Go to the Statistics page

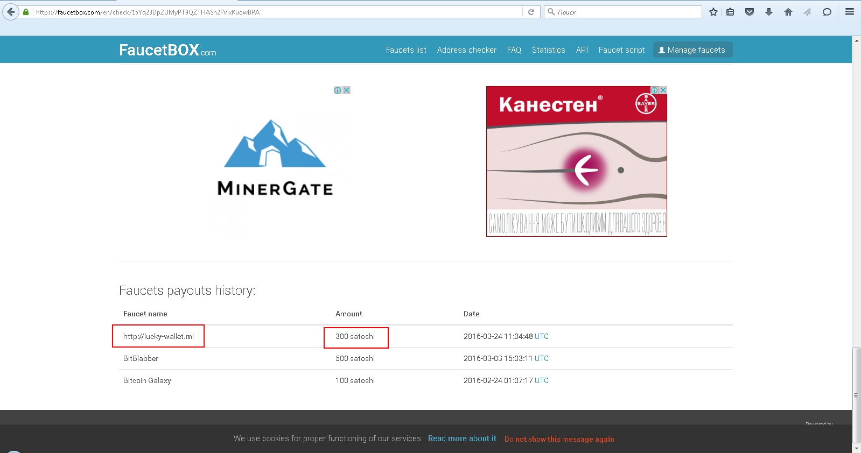pos(548,50)
